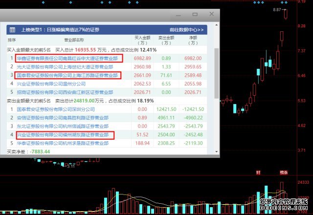The width and height of the screenshot is (313, 215).
Task: Click the 财 marker on the chart
Action: tap(259, 172)
